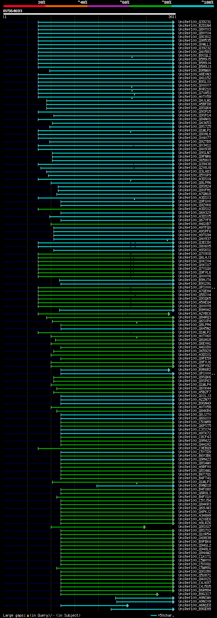This screenshot has width=217, height=618.
Task: Select the UniRef100_Q6UA18 label
Action: [x=195, y=340]
